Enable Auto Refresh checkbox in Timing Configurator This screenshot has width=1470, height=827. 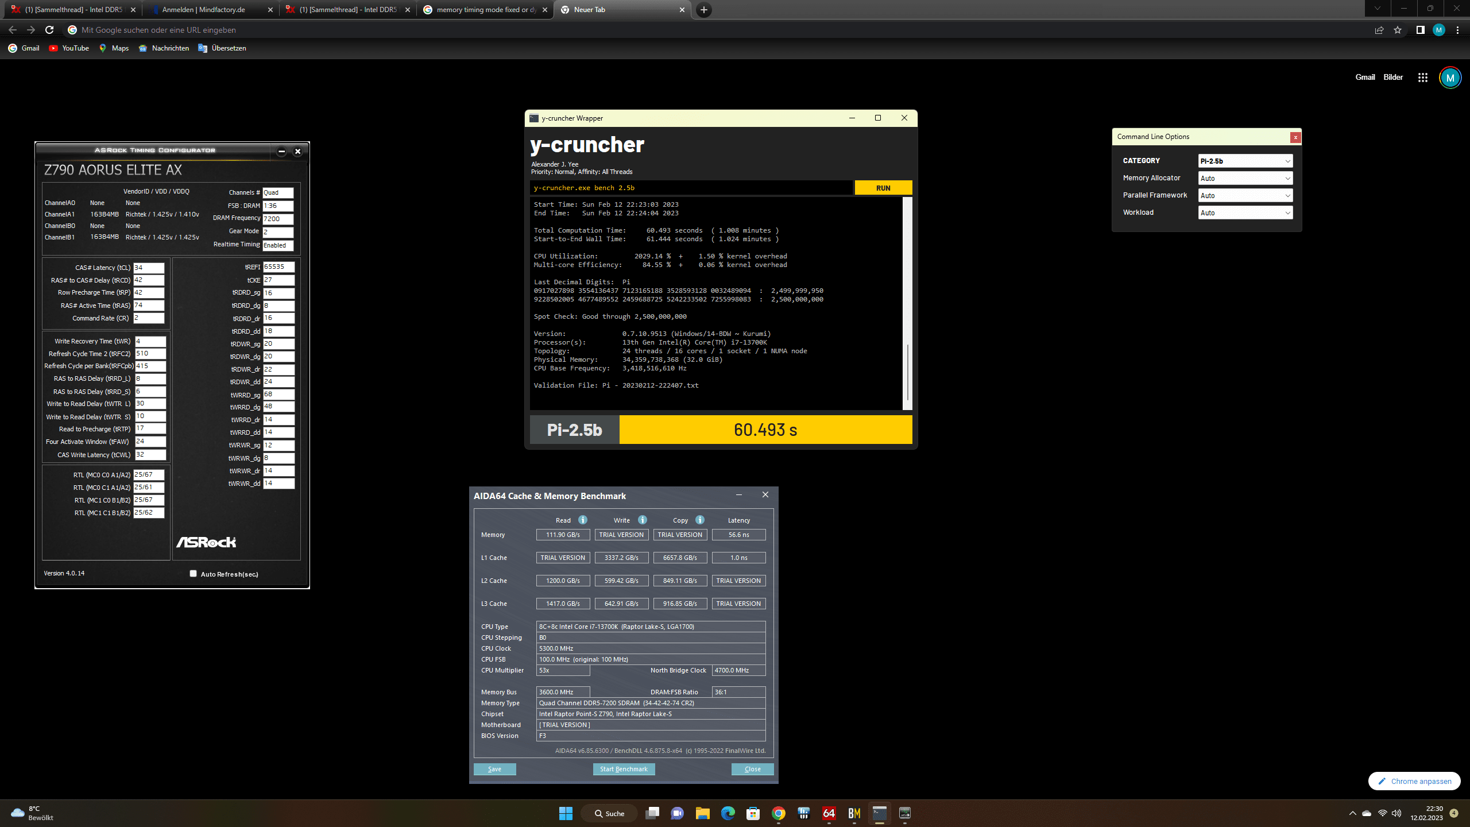tap(193, 574)
